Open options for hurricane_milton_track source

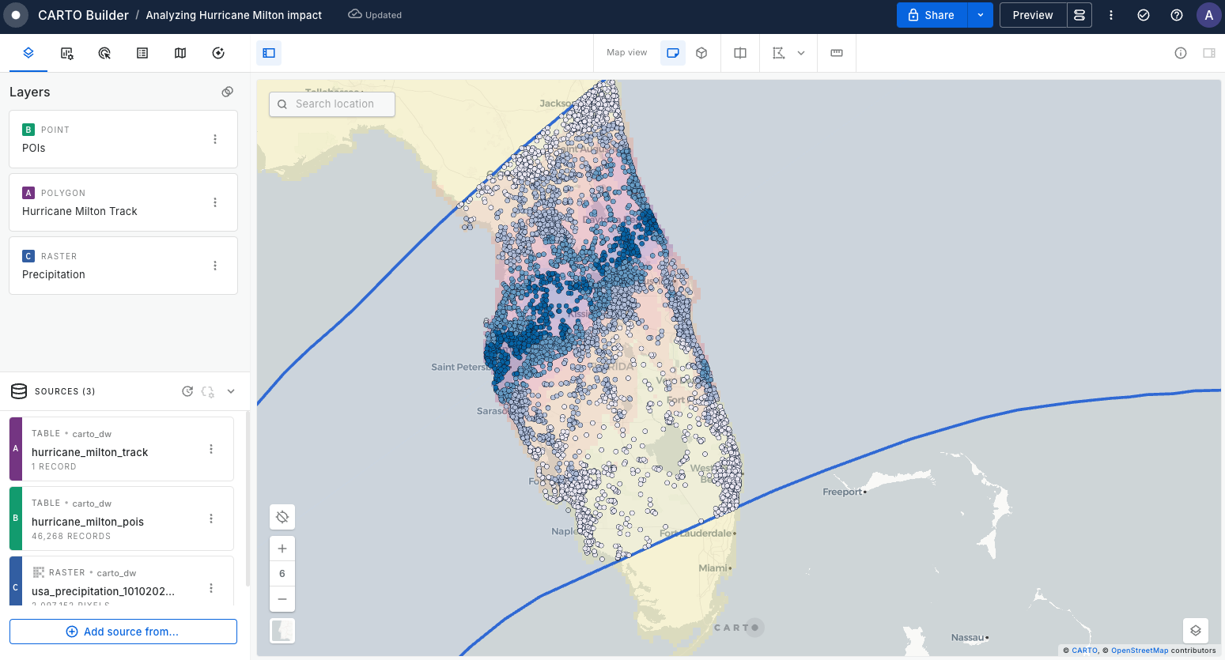(x=211, y=449)
